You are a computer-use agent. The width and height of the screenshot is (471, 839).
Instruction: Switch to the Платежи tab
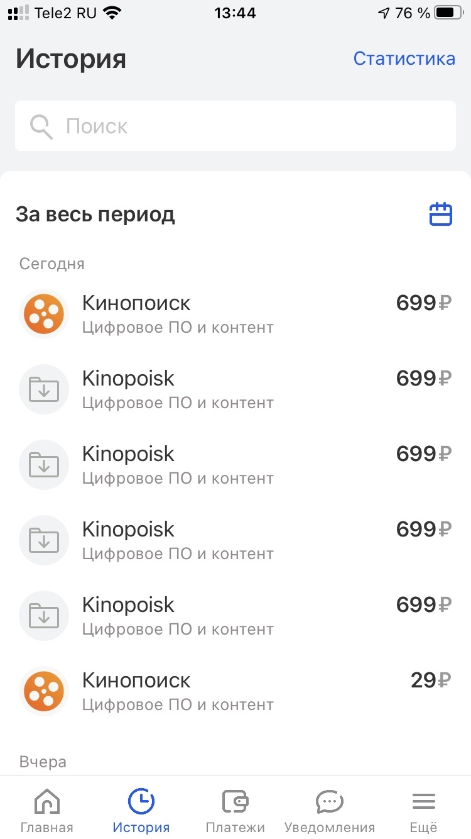(x=235, y=811)
